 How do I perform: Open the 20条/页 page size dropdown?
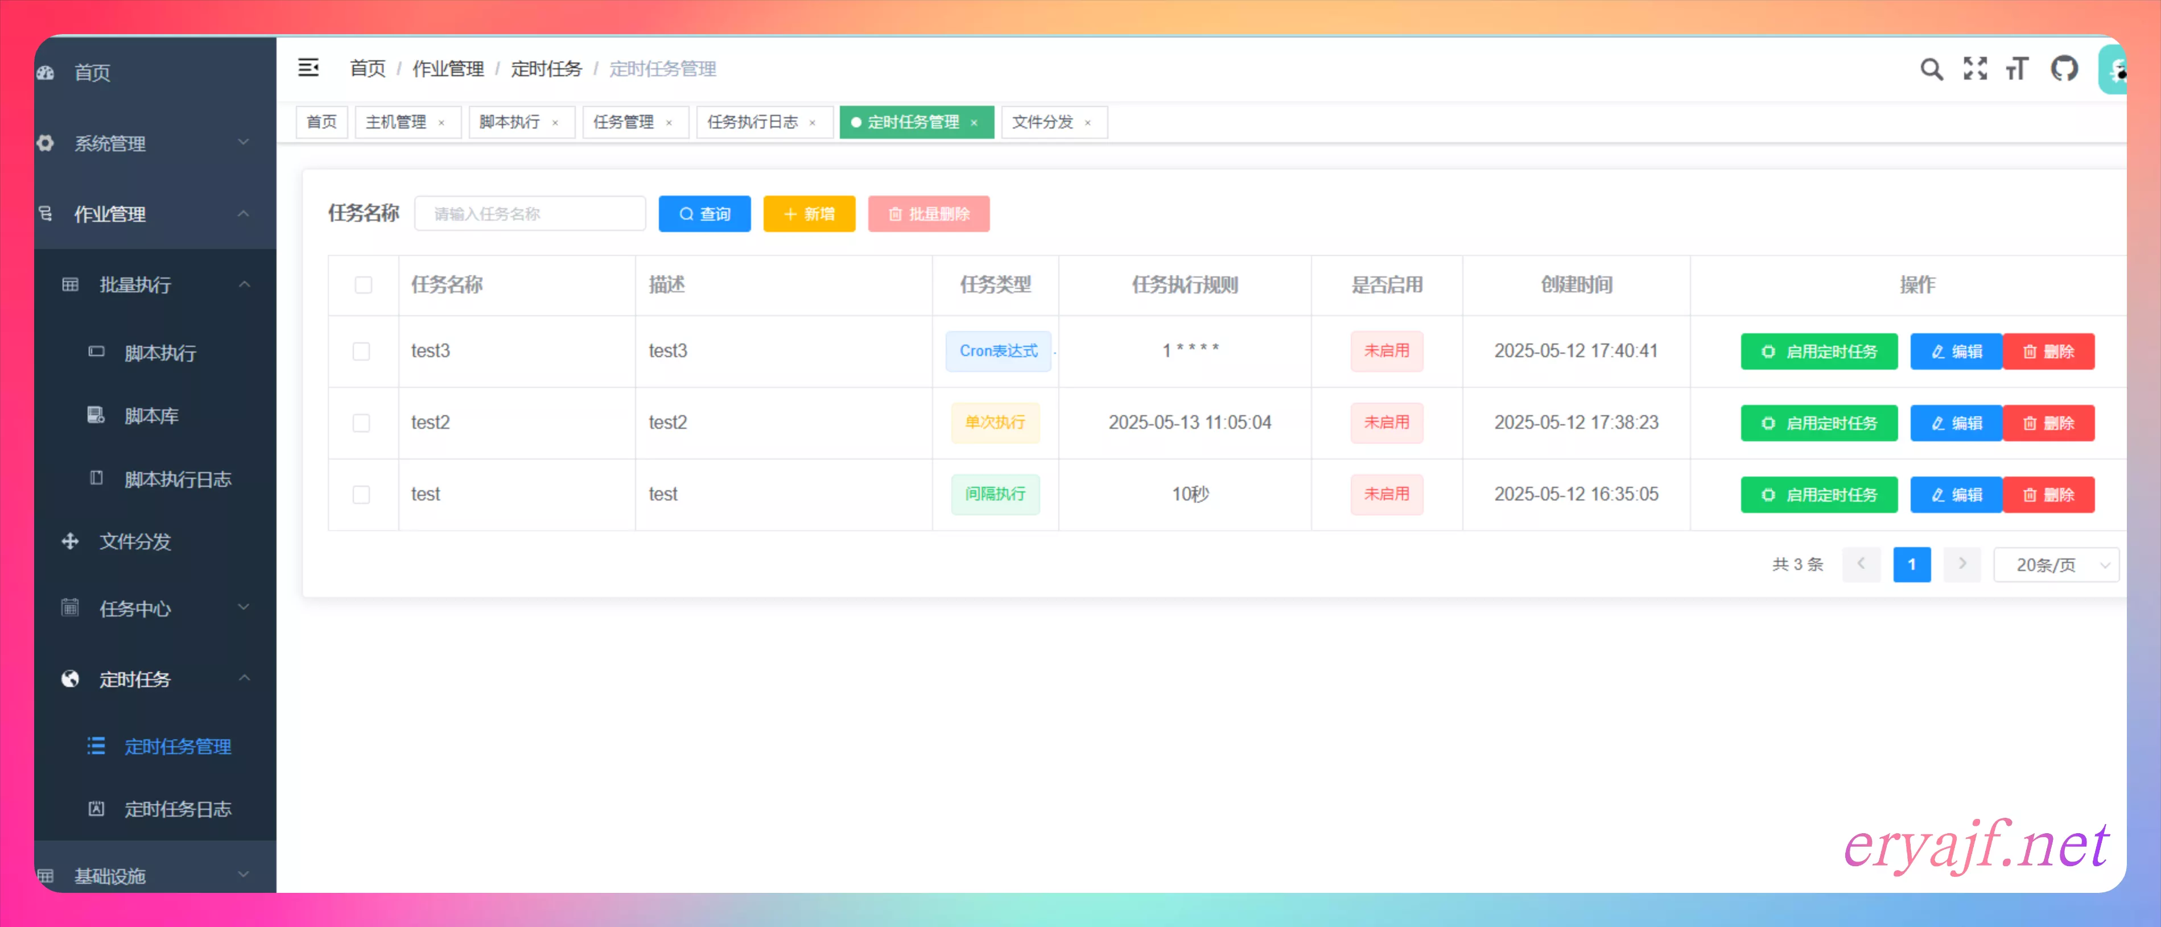(2056, 564)
